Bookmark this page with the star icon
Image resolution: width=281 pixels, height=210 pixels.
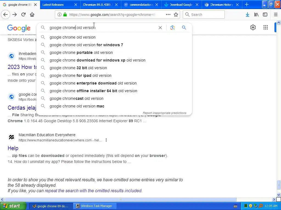pyautogui.click(x=176, y=14)
